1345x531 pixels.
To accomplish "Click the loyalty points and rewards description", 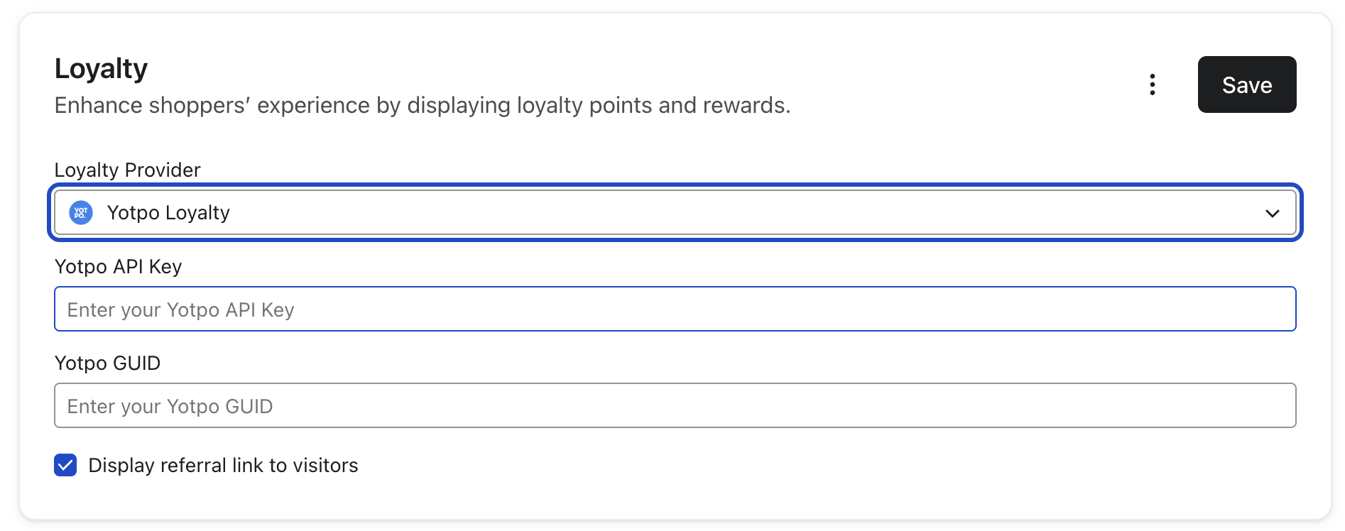I will (x=422, y=105).
